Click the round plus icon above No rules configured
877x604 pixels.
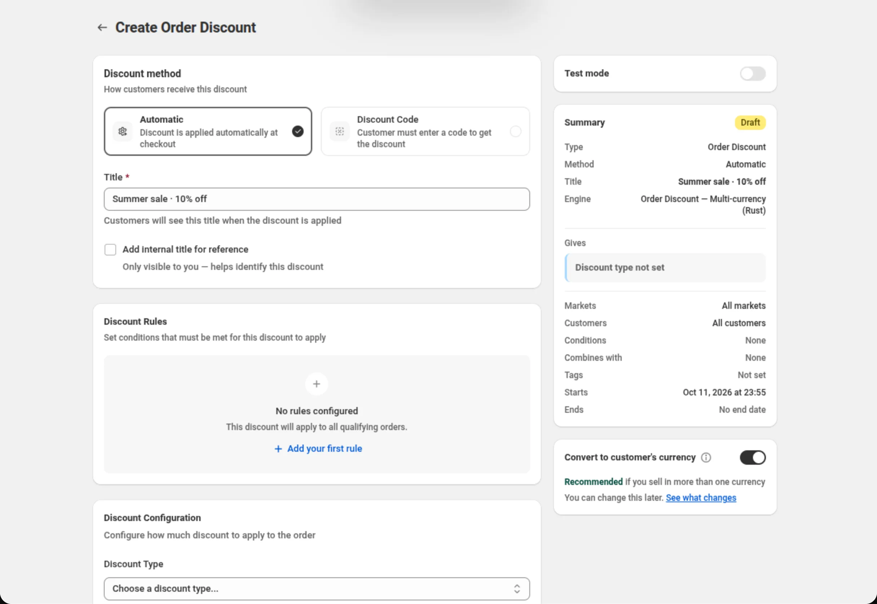[x=317, y=384]
